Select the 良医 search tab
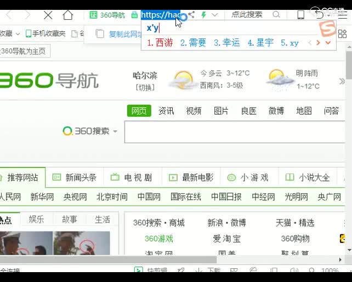The height and width of the screenshot is (282, 352). coord(249,111)
